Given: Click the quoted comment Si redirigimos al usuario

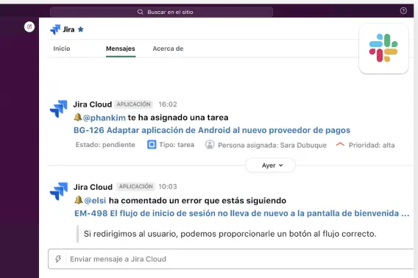Looking at the screenshot, I should pos(230,234).
